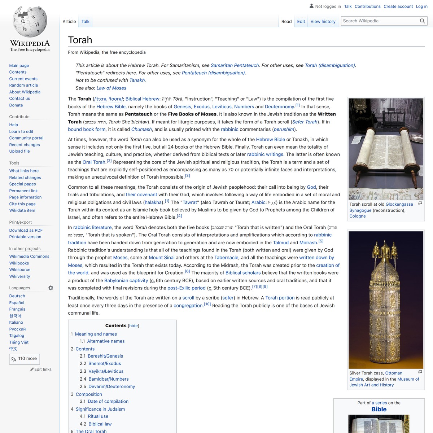Enlarge the Torah scroll image via its expand icon
Image resolution: width=433 pixels, height=433 pixels.
[x=420, y=203]
